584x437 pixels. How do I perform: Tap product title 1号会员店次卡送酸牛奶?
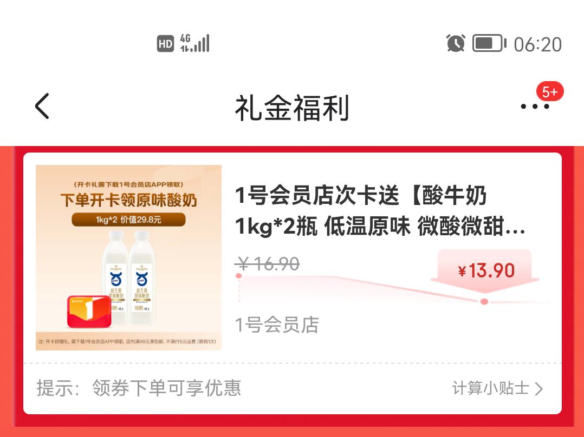[x=380, y=210]
